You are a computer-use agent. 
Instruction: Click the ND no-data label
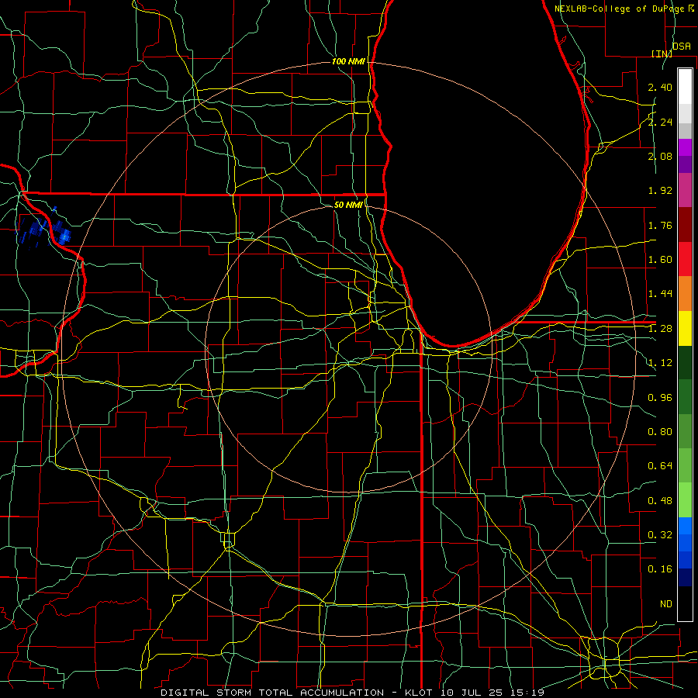click(x=666, y=604)
